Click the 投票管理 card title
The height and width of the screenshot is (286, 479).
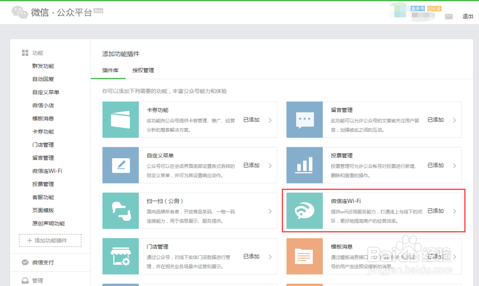tap(342, 155)
